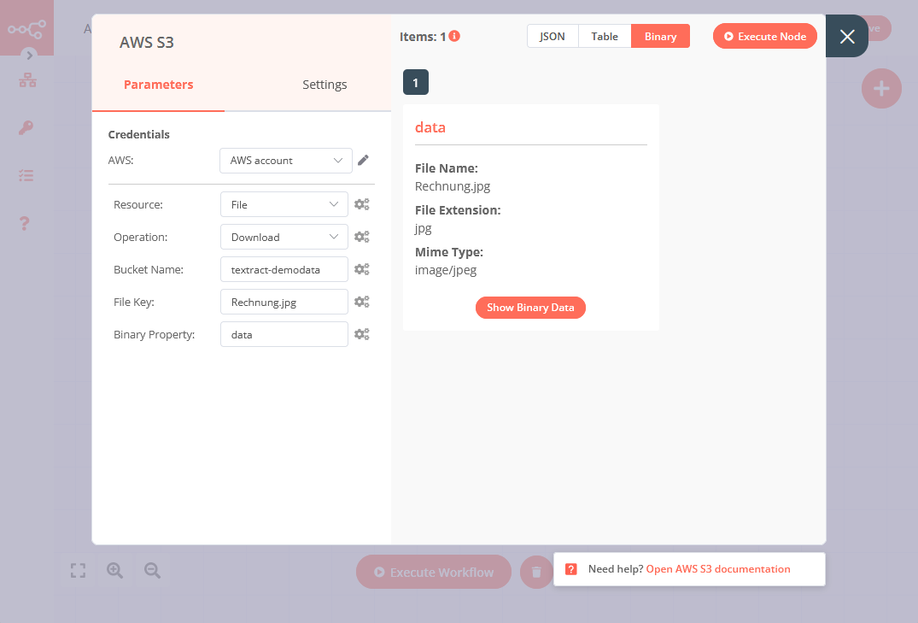The height and width of the screenshot is (623, 918).
Task: Close the AWS S3 node panel
Action: 846,37
